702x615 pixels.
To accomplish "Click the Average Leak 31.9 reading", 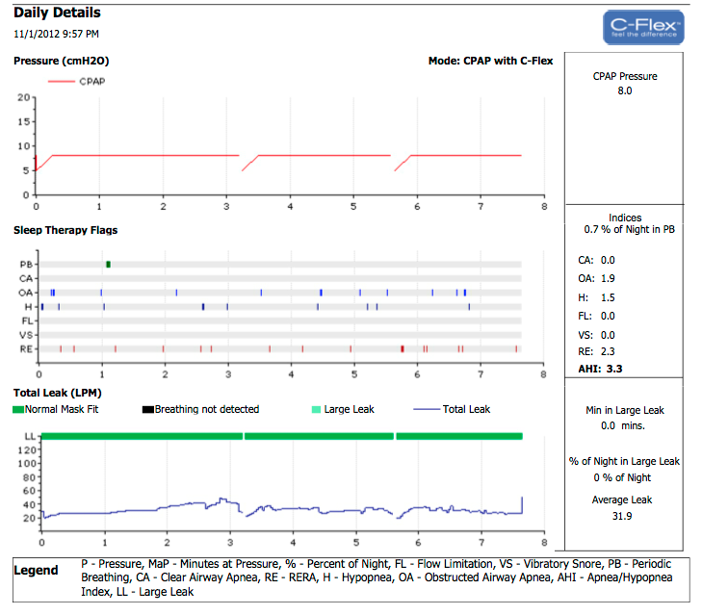I will (624, 515).
